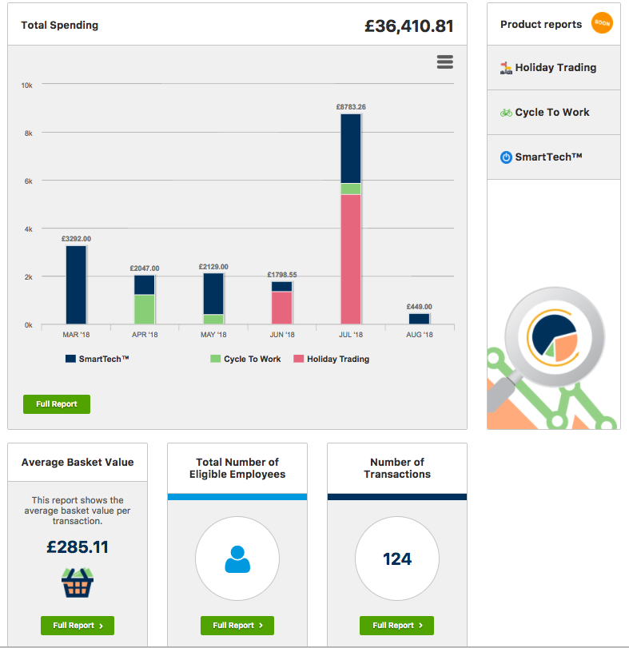Viewport: 629px width, 648px height.
Task: Click the Cycle To Work bicycle icon
Action: click(x=506, y=113)
